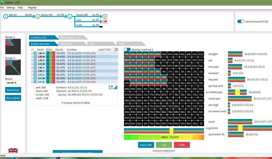This screenshot has width=272, height=159.
Task: Click green Call button below the matrix
Action: [x=164, y=145]
